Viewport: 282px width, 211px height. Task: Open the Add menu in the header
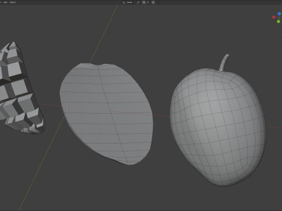pyautogui.click(x=5, y=2)
